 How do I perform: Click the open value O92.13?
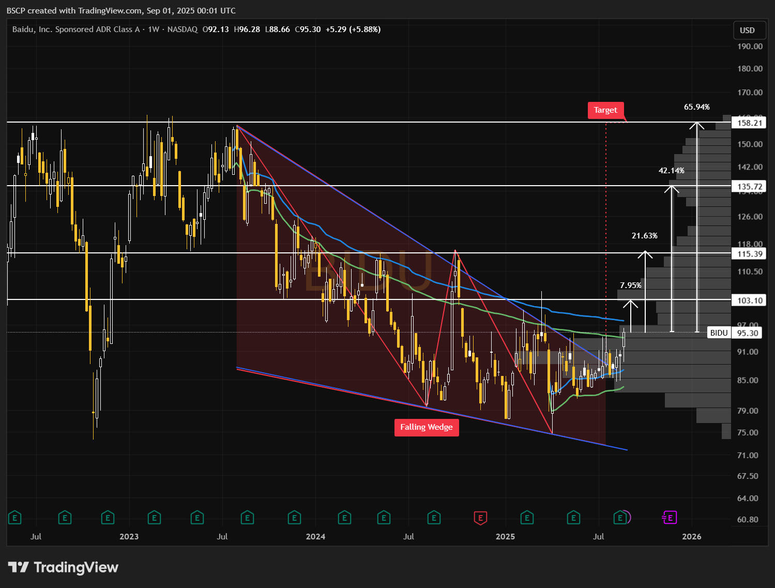216,29
